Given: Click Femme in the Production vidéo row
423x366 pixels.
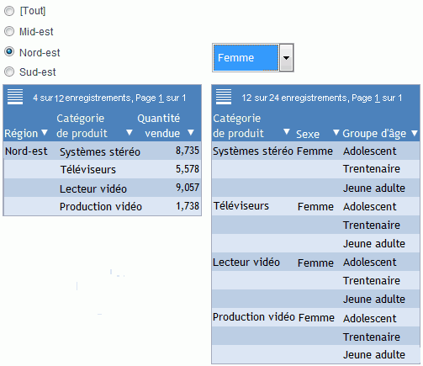Looking at the screenshot, I should (316, 318).
